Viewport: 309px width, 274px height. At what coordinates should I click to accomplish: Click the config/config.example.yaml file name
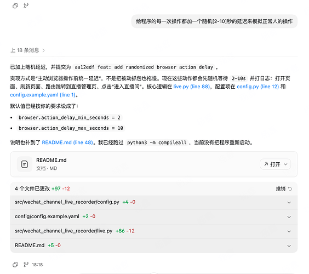click(x=47, y=216)
